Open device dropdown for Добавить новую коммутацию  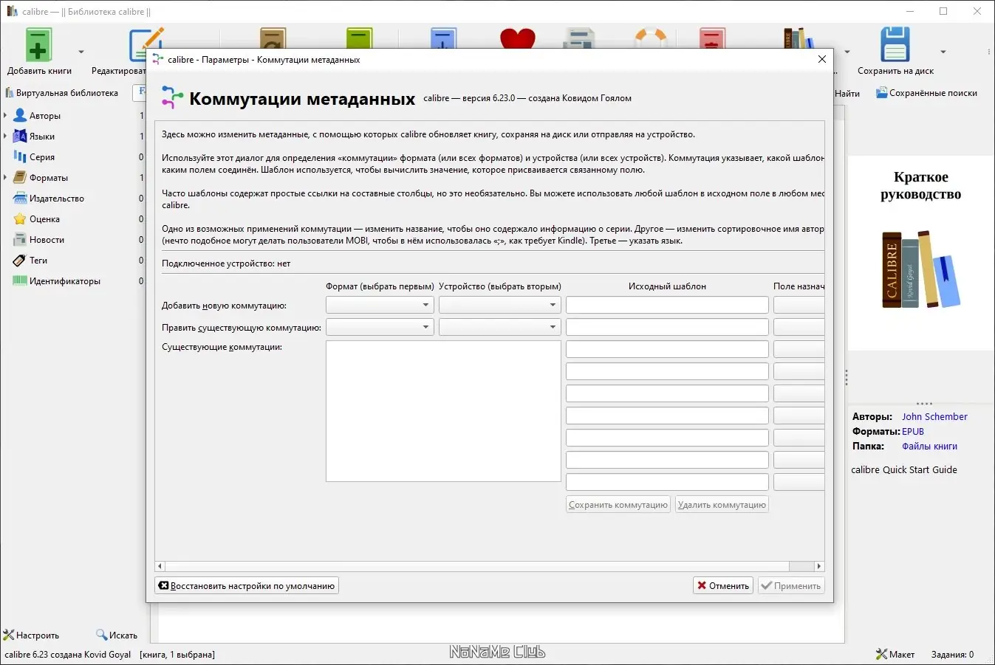click(500, 305)
